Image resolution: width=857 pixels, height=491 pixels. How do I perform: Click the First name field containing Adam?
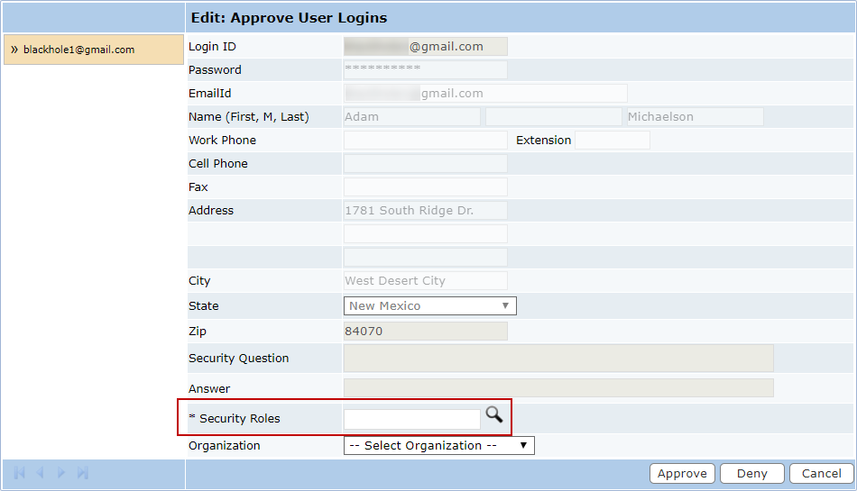(412, 117)
